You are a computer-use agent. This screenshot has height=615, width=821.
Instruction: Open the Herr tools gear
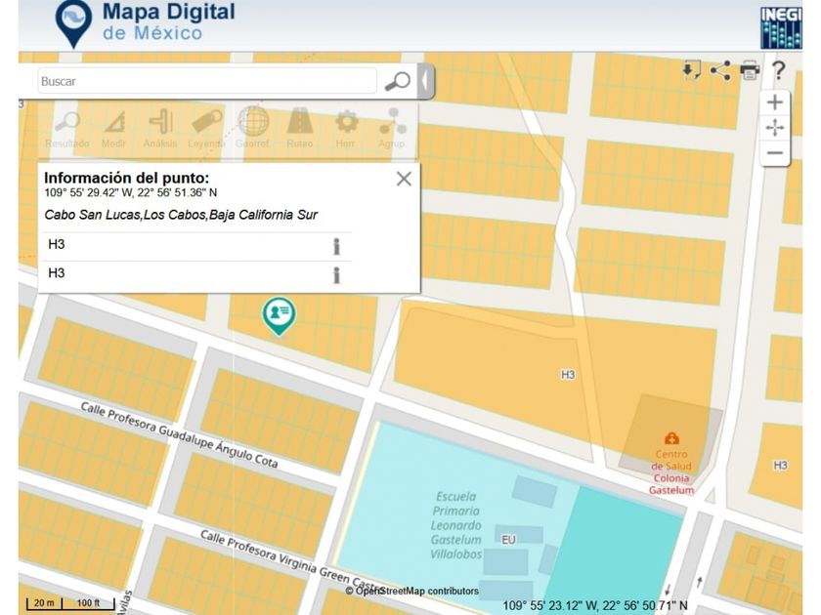[x=346, y=130]
